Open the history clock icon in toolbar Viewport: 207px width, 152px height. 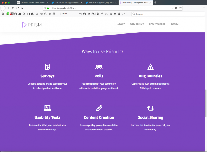tap(15, 14)
